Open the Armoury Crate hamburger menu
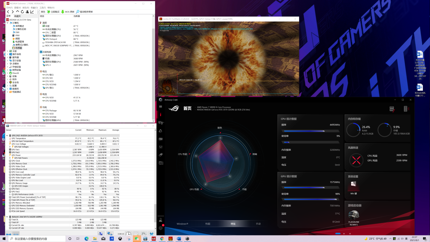The image size is (430, 242). 161,107
